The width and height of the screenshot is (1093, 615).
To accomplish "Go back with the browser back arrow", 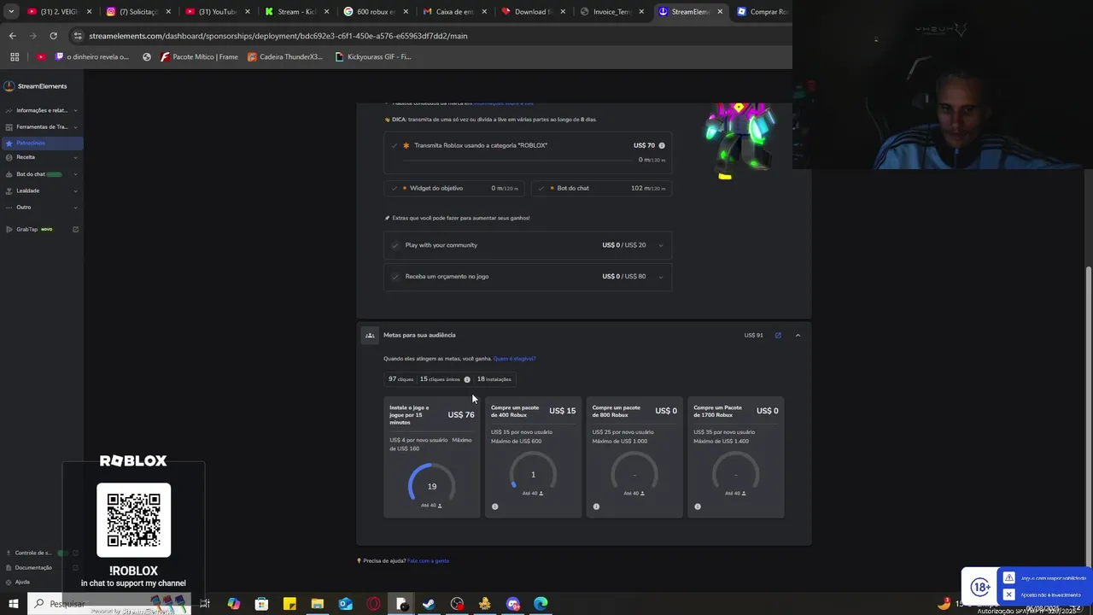I will [x=12, y=36].
